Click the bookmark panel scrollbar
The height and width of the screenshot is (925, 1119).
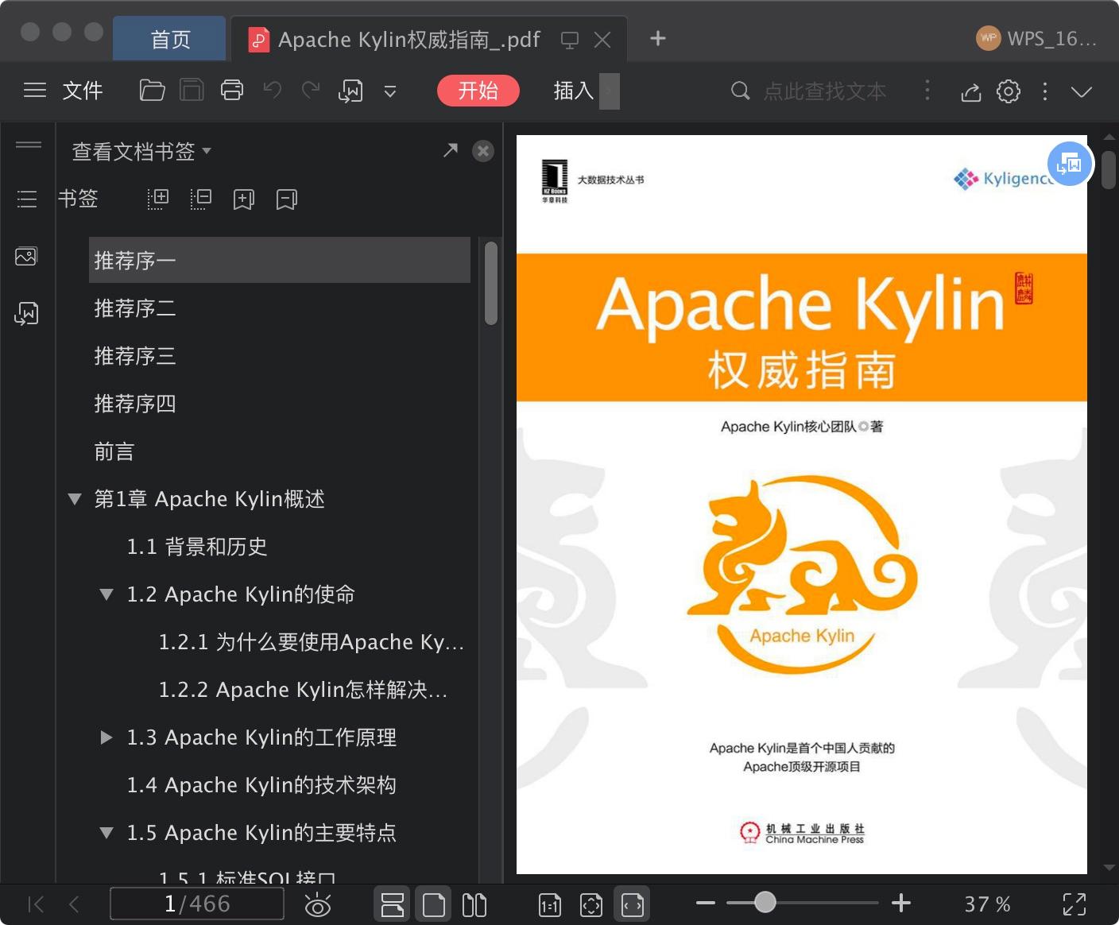(x=491, y=283)
